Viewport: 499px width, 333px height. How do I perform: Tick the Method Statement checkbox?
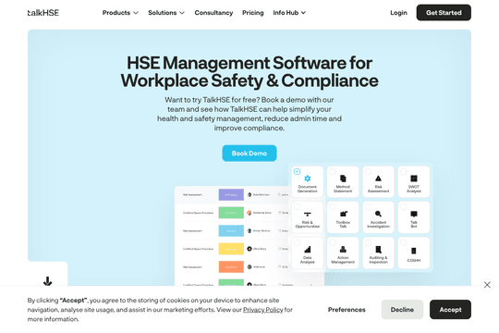[x=333, y=171]
